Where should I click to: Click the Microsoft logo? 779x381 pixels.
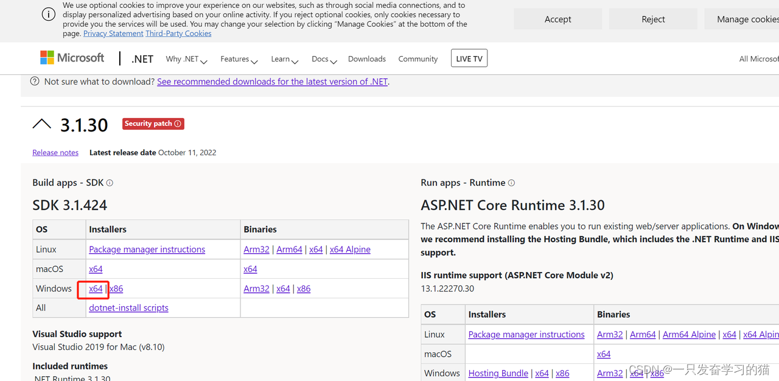72,58
